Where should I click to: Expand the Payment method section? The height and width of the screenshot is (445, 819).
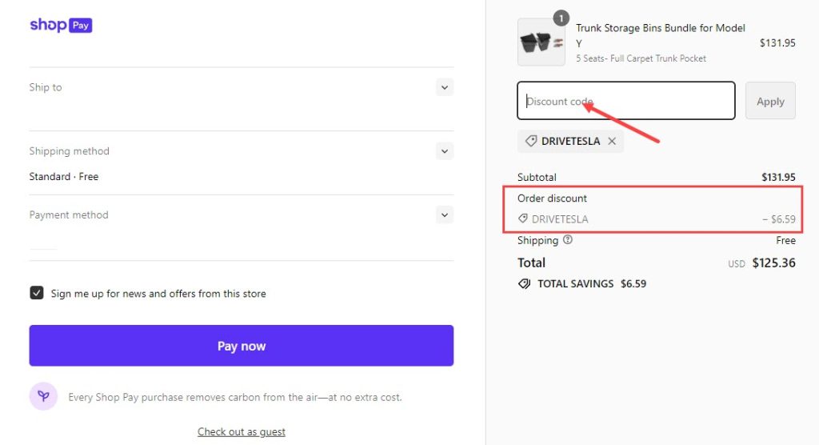(x=445, y=214)
